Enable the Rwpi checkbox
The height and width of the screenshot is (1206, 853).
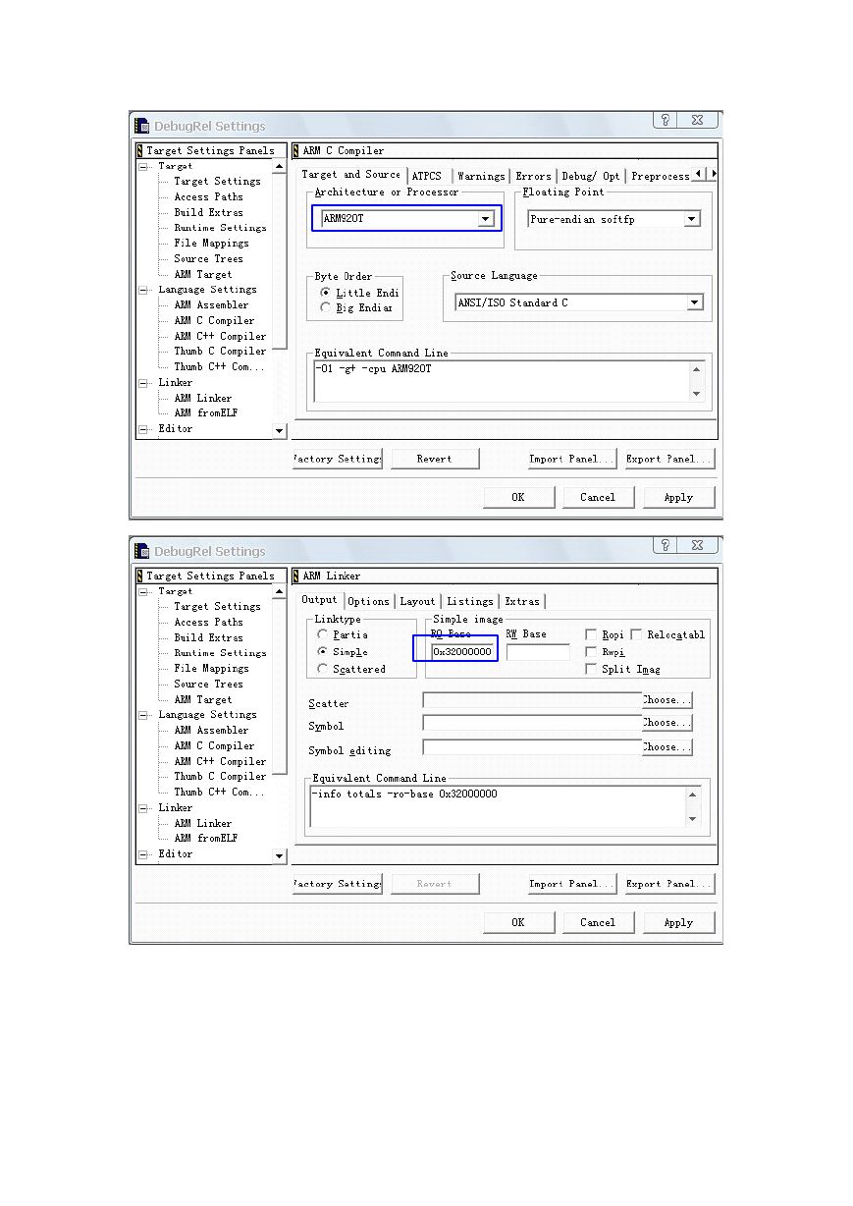pos(591,651)
